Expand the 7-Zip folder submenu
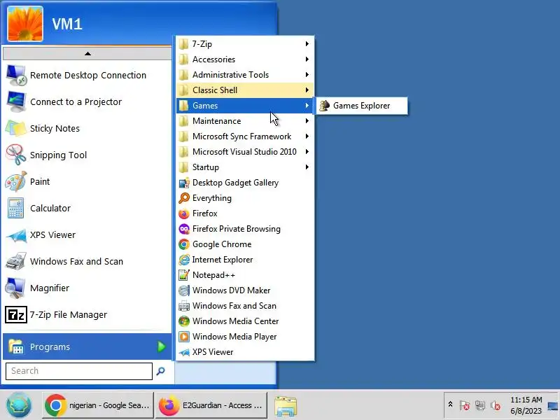Viewport: 560px width, 420px height. [246, 44]
